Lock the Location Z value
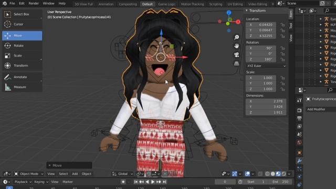336x189 pixels. [x=282, y=36]
